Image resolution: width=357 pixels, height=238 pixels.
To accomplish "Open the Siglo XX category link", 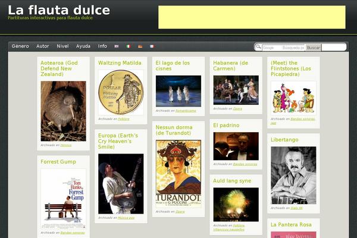I will point(296,208).
